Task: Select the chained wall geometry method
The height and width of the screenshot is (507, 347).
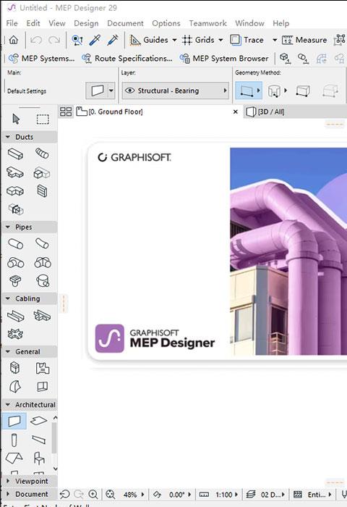Action: click(x=275, y=91)
